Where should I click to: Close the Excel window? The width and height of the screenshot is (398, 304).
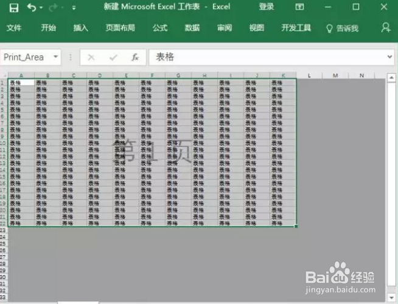pos(384,7)
